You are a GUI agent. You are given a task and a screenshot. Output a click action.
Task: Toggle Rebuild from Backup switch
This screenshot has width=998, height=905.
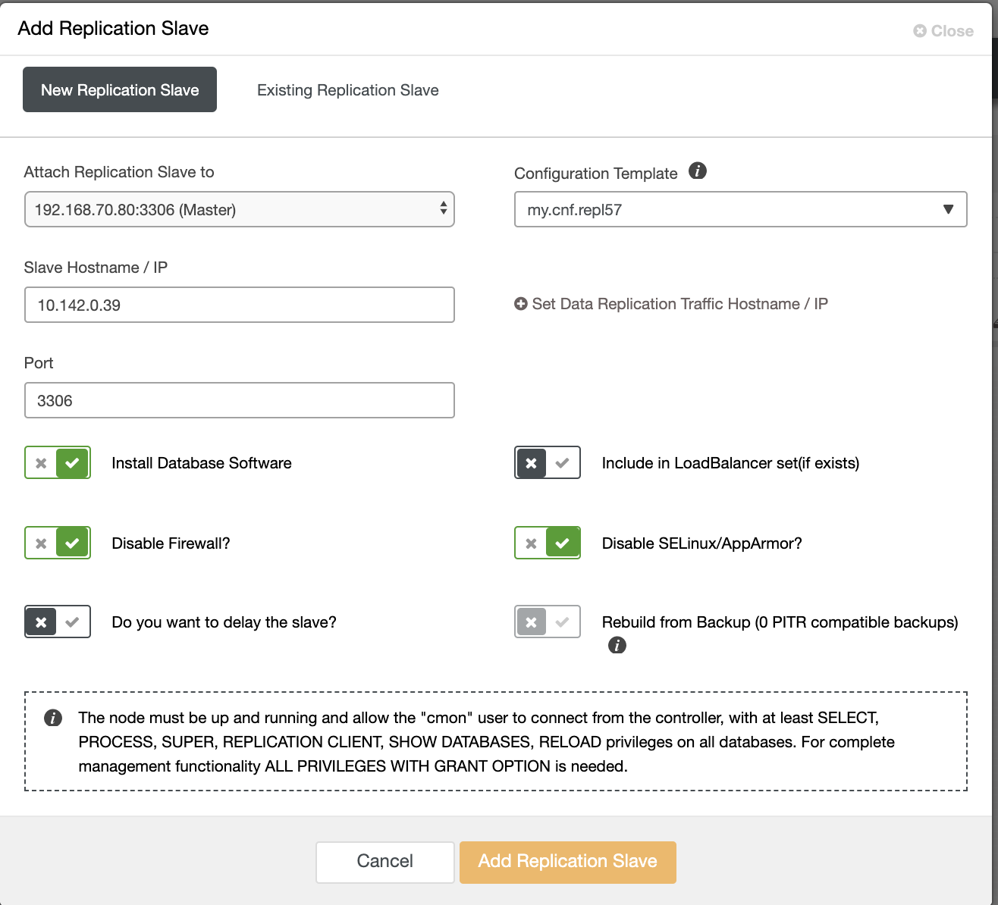548,622
